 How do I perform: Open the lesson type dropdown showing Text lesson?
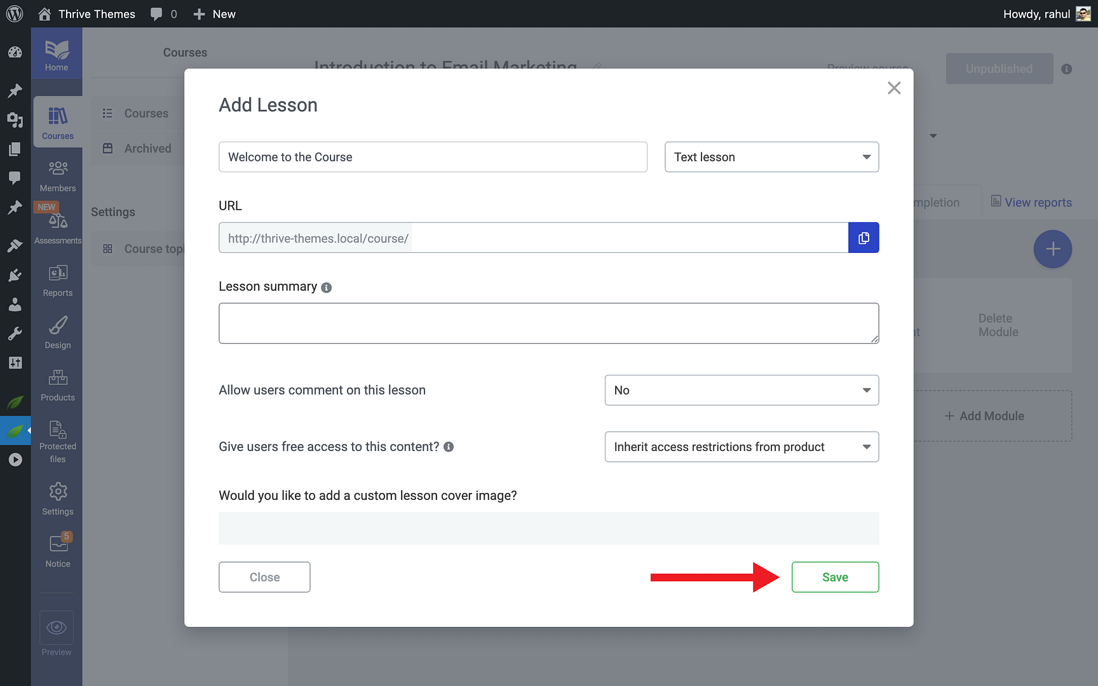point(771,157)
